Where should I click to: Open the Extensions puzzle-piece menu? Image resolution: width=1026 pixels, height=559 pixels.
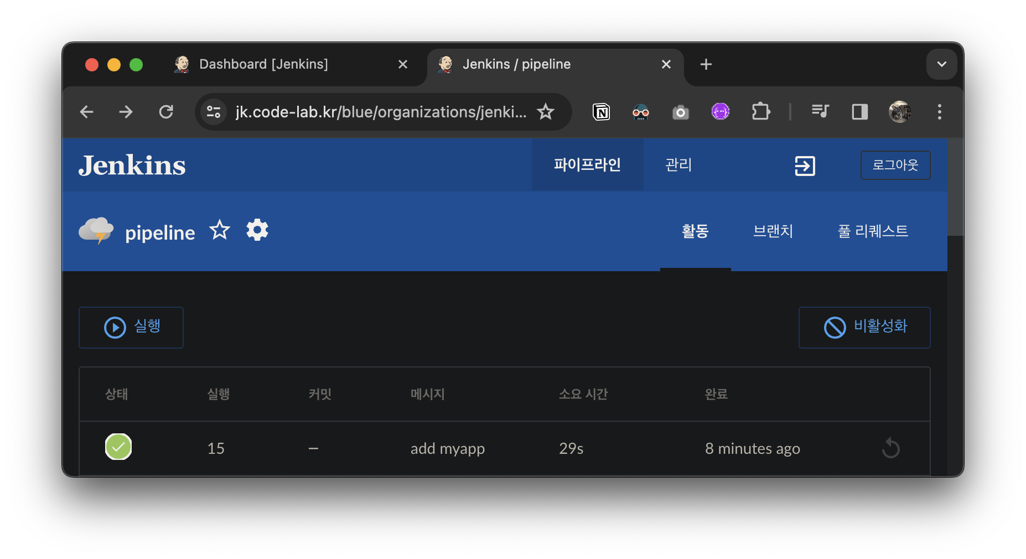click(761, 112)
